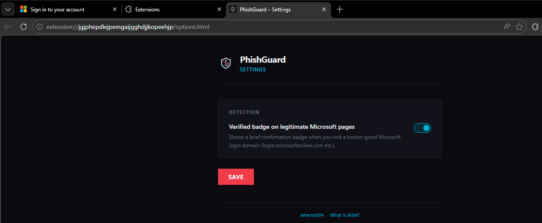The height and width of the screenshot is (223, 542).
Task: Click the red SAVE button
Action: coord(236,177)
